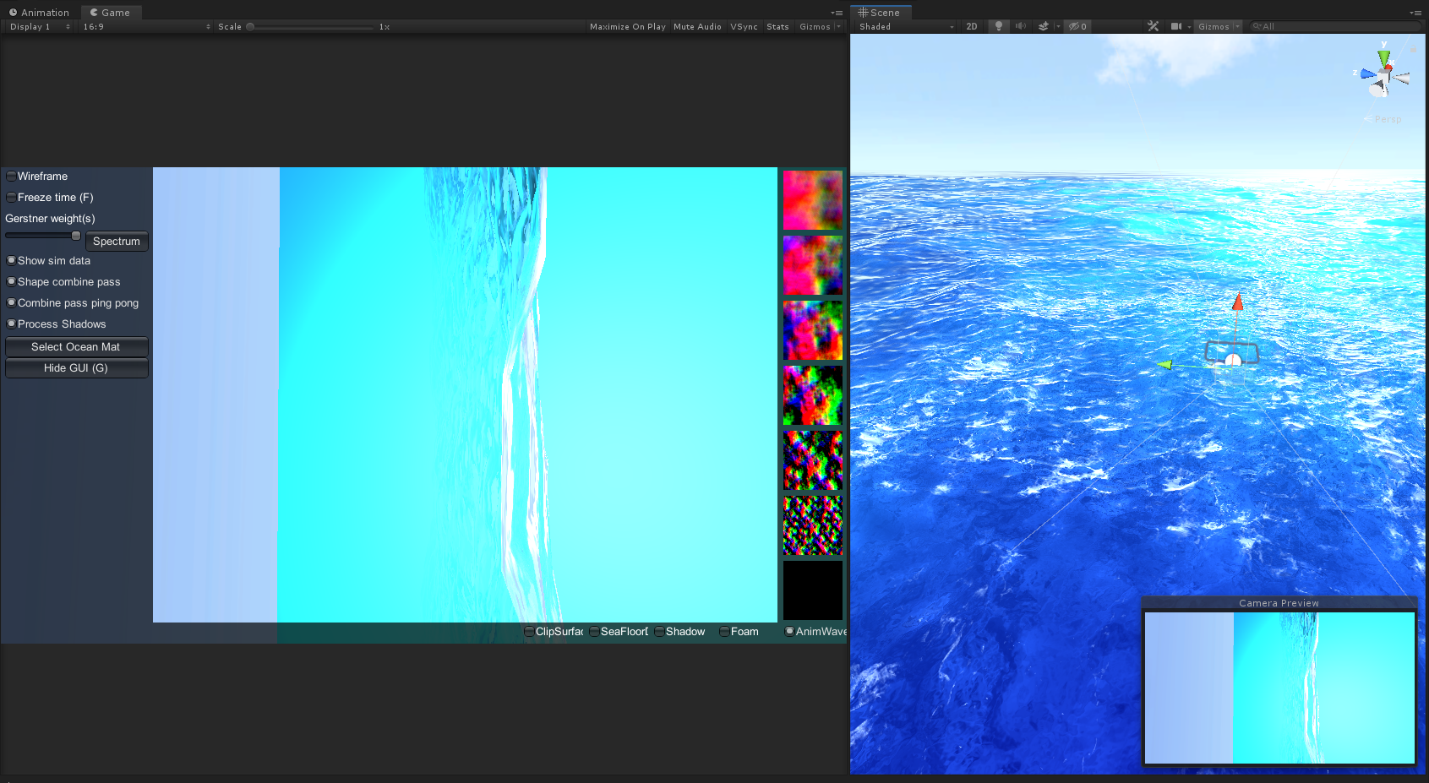
Task: Enable the Shadow sim data checkbox
Action: [659, 631]
